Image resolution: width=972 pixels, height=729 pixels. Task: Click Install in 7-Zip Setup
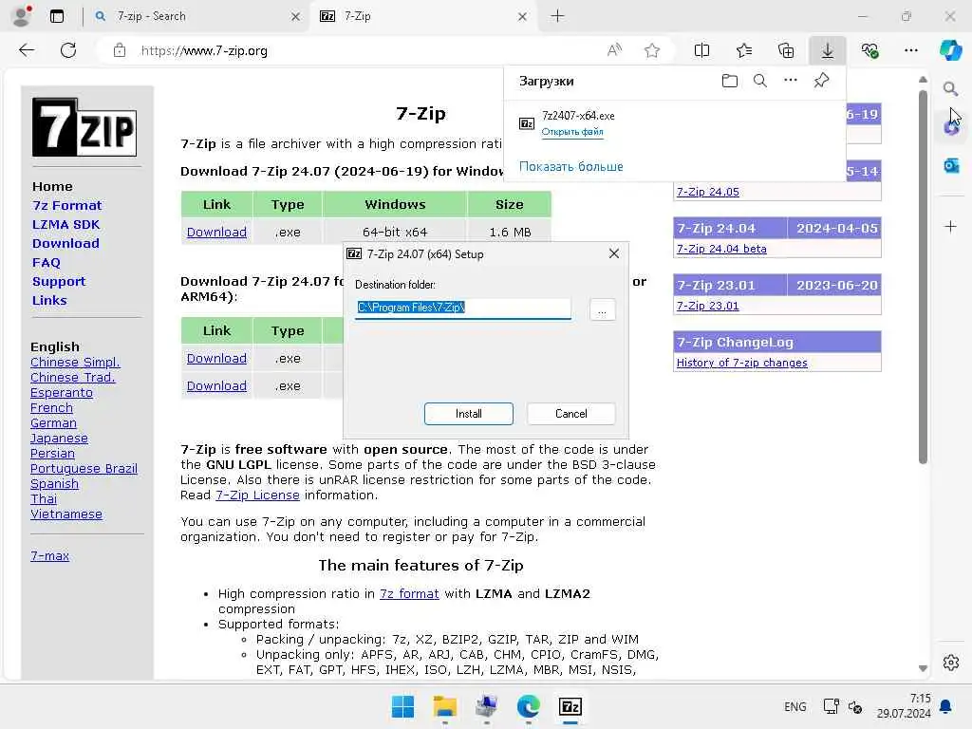[469, 414]
